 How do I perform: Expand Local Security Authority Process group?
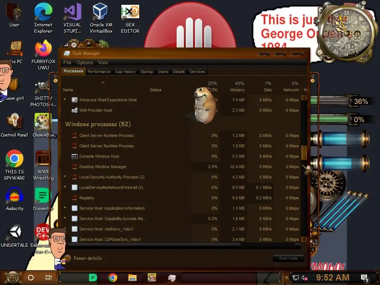(x=65, y=176)
